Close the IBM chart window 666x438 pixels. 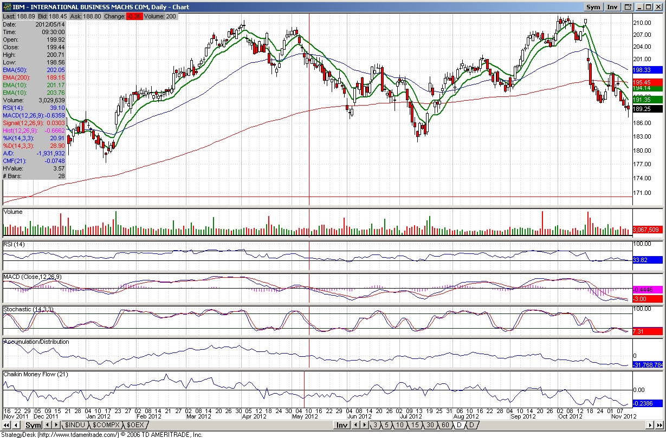658,7
